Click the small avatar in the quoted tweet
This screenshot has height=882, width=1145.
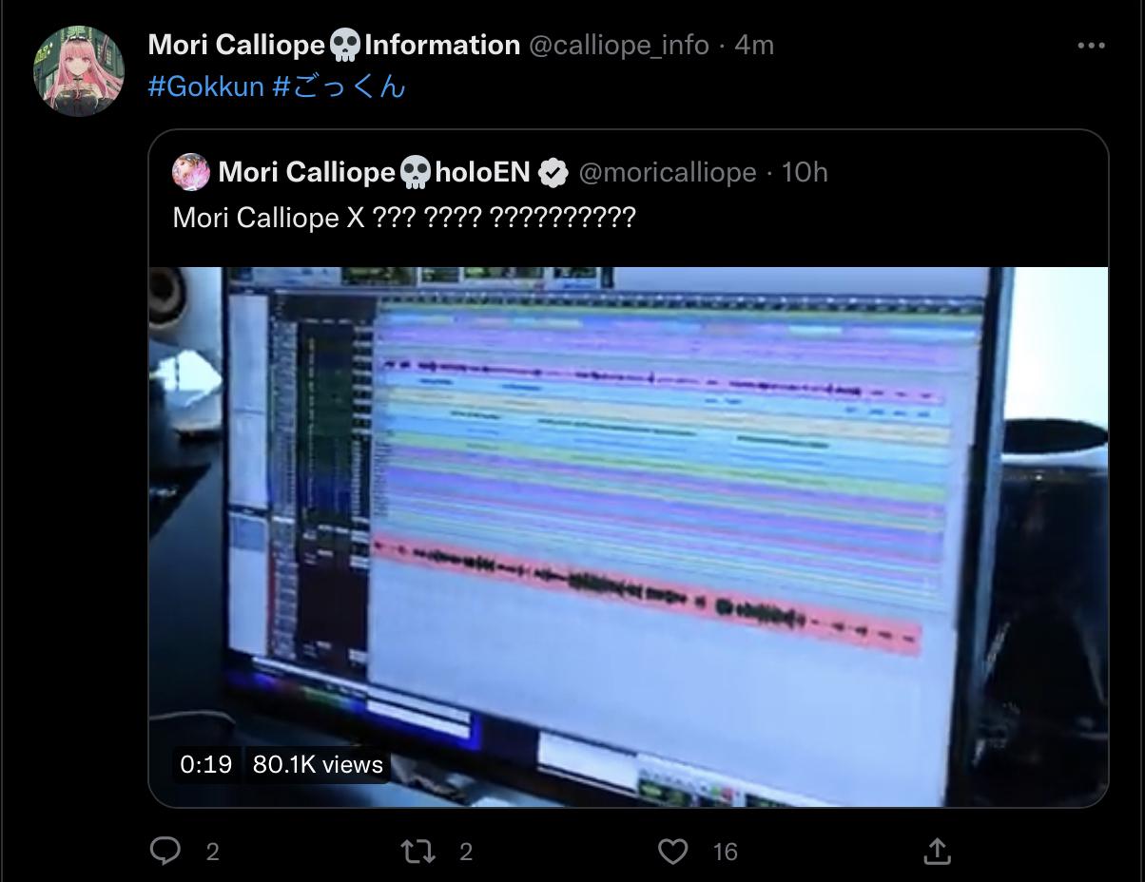(x=191, y=172)
